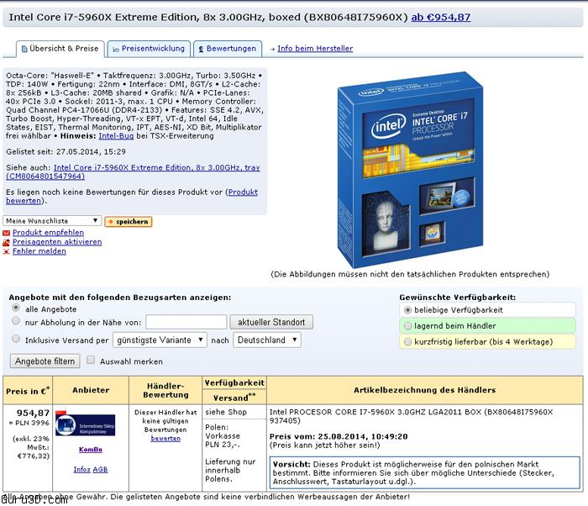Click the 'Versand' column sub-header
The width and height of the screenshot is (588, 506).
tap(234, 398)
